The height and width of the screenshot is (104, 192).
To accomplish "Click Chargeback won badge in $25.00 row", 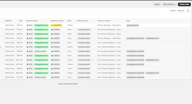I will pos(41,25).
